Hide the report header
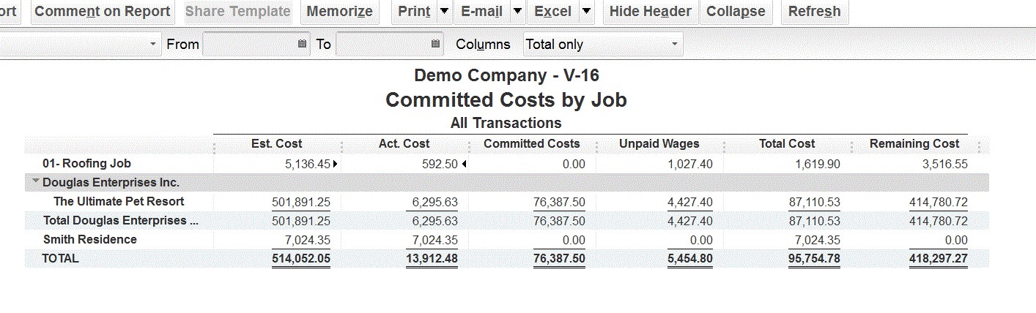1036x313 pixels. (650, 12)
